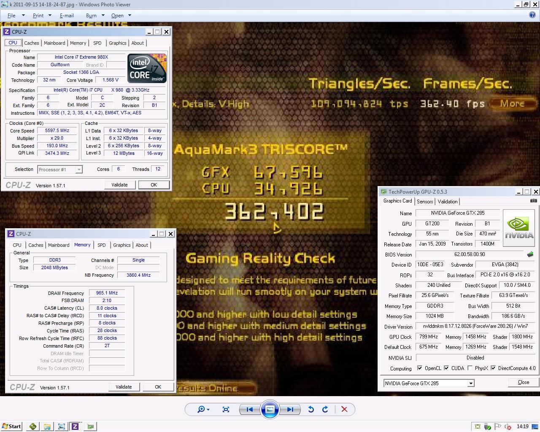Toggle the OpenCL checkbox in GPU-Z
This screenshot has width=540, height=432.
point(420,368)
